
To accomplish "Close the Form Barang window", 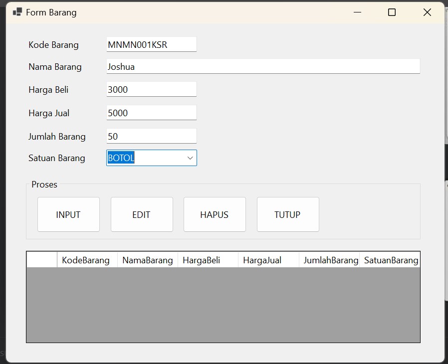I will coord(427,12).
